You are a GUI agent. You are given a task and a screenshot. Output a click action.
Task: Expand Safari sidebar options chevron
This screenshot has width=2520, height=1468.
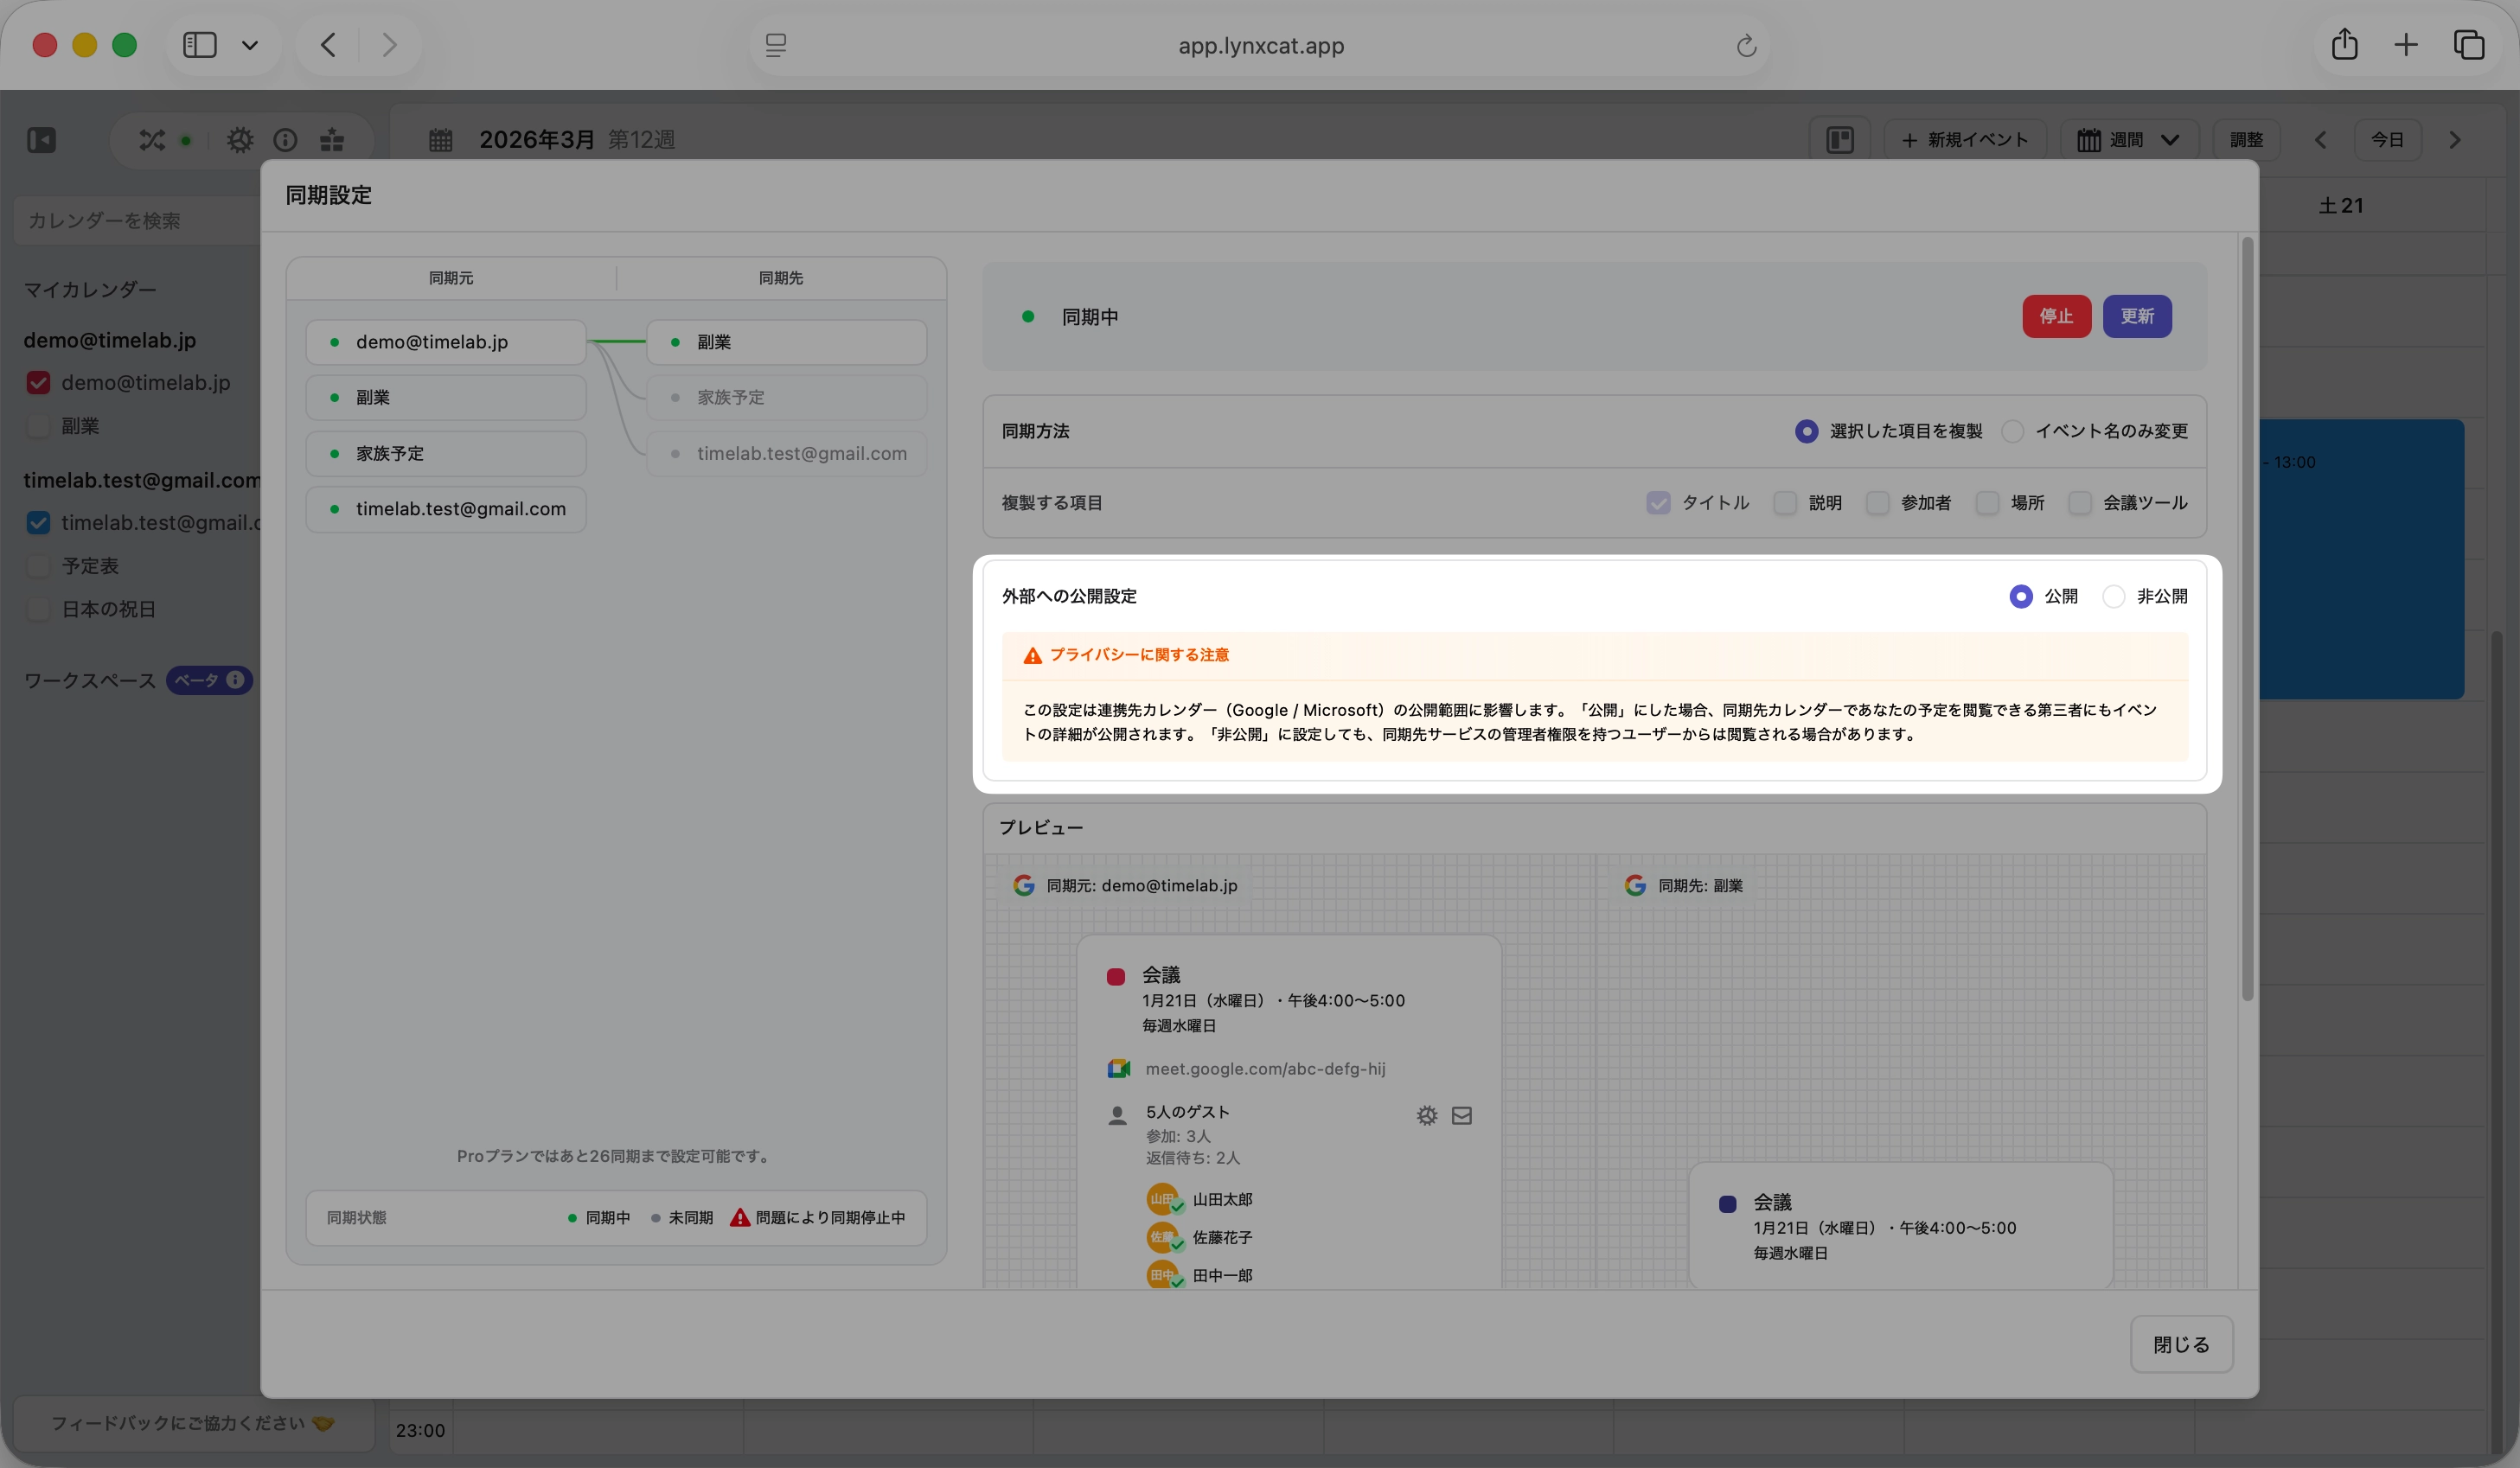(x=250, y=45)
